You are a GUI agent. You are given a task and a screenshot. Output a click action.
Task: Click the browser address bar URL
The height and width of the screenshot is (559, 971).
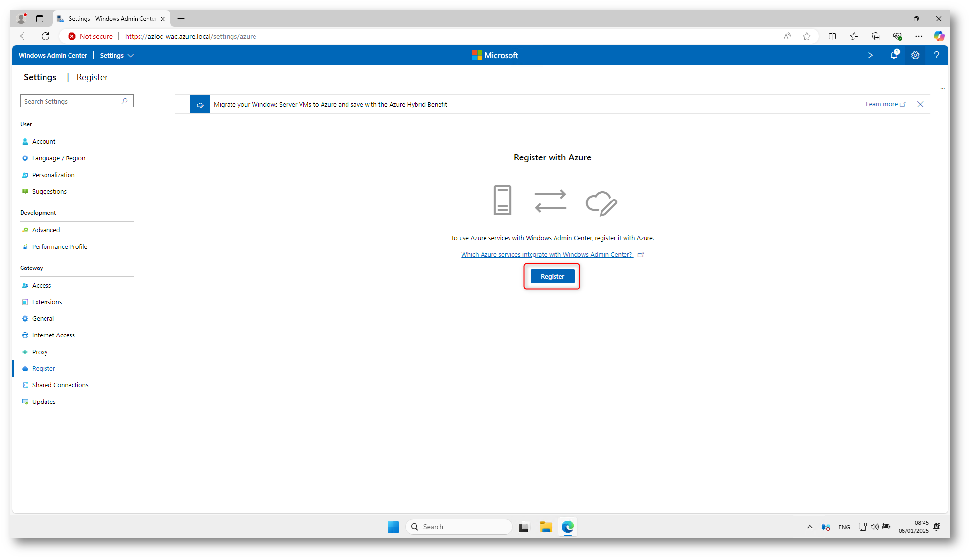pos(190,36)
